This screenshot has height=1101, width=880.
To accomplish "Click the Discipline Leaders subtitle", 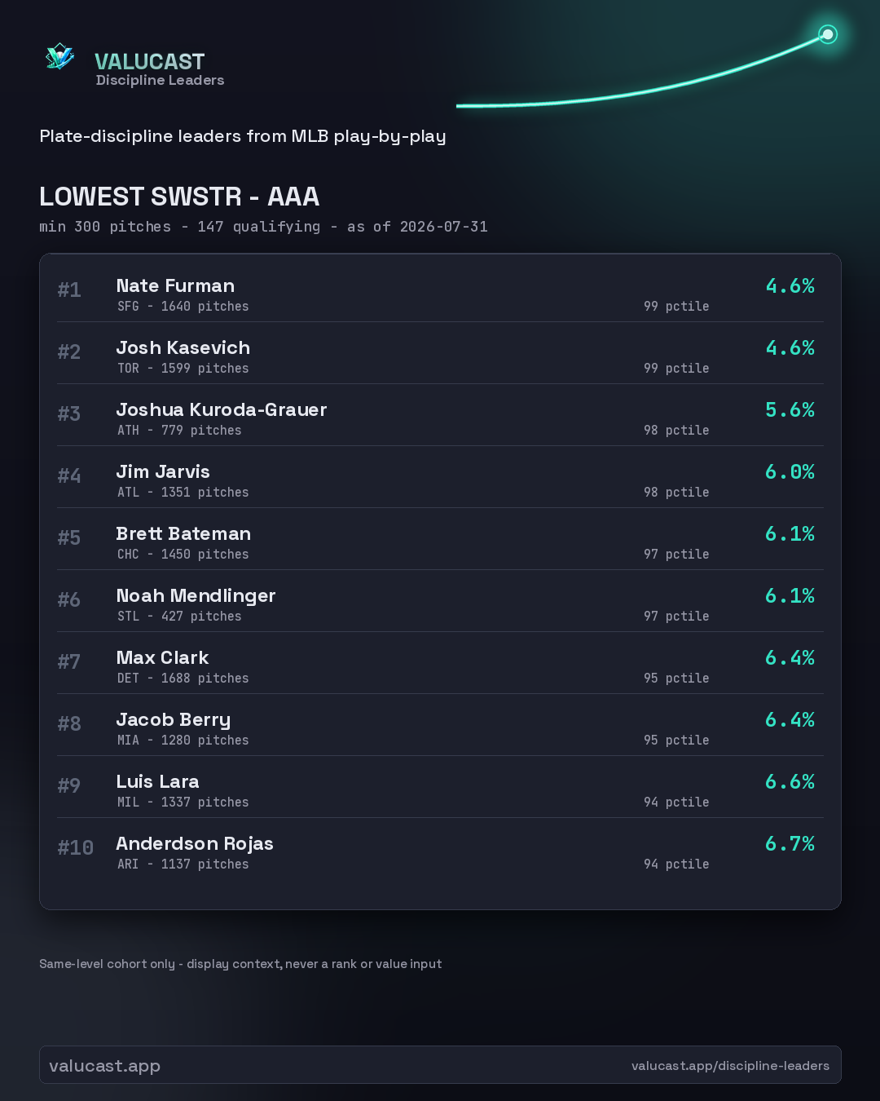I will (160, 80).
